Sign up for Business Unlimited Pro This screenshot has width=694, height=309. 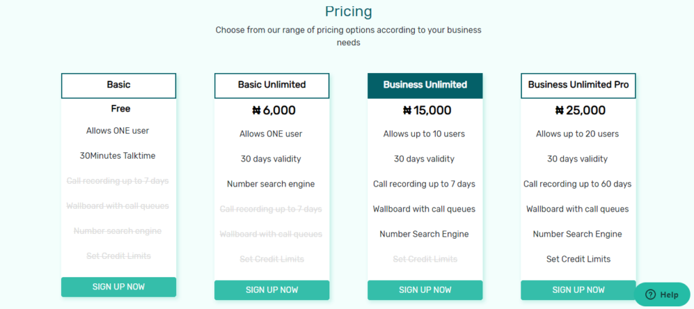(578, 290)
